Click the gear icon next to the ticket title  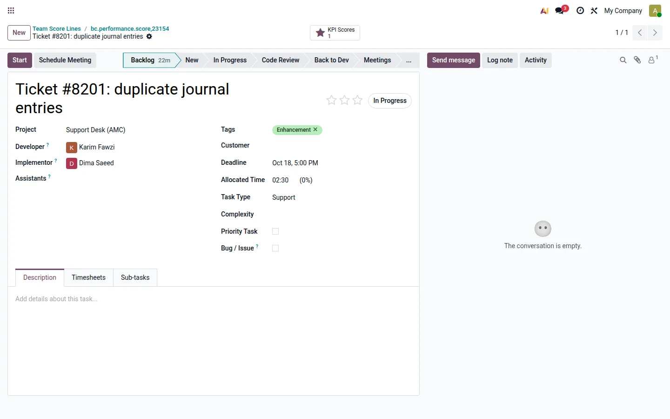149,36
